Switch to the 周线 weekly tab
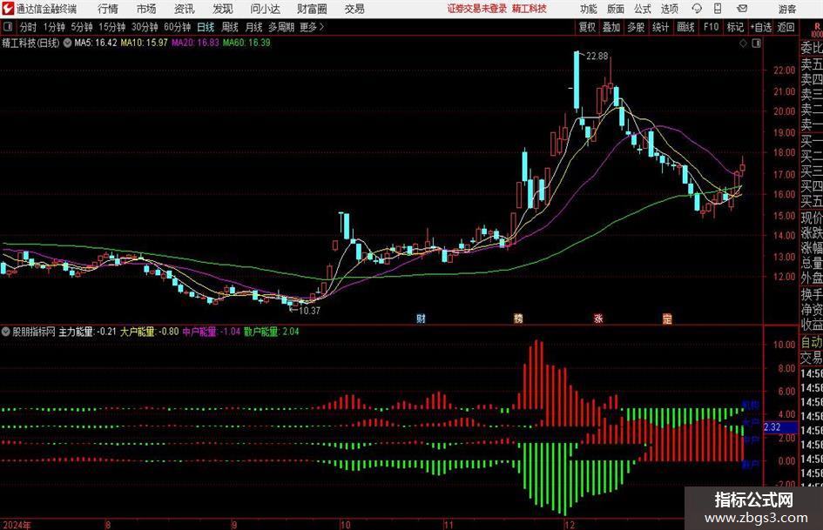This screenshot has width=823, height=530. 230,27
